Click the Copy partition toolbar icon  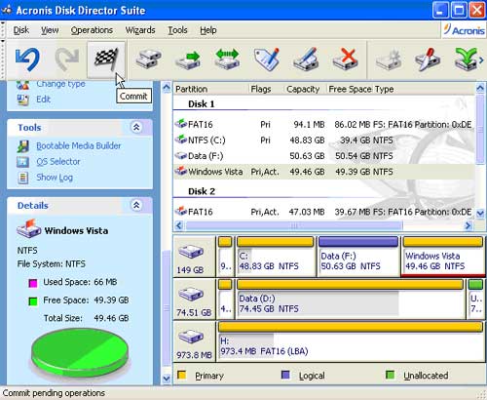(148, 60)
